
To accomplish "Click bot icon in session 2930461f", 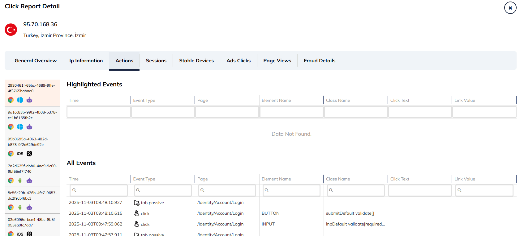I will (29, 100).
